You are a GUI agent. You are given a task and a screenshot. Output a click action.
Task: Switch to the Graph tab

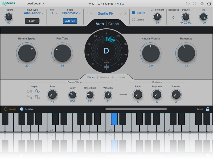[x=113, y=24]
